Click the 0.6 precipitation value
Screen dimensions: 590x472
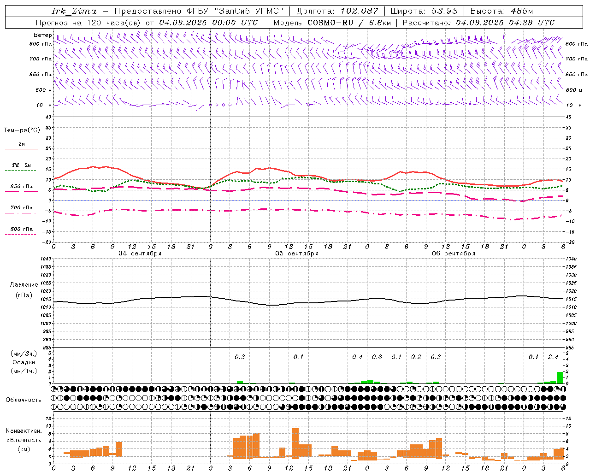(377, 357)
